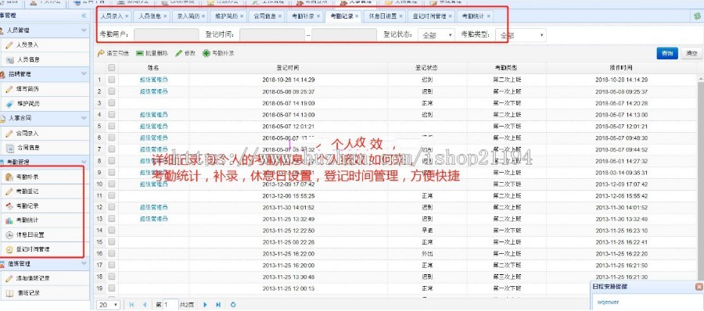The width and height of the screenshot is (704, 311).
Task: Click the 清空 button next to 查询
Action: coord(691,53)
